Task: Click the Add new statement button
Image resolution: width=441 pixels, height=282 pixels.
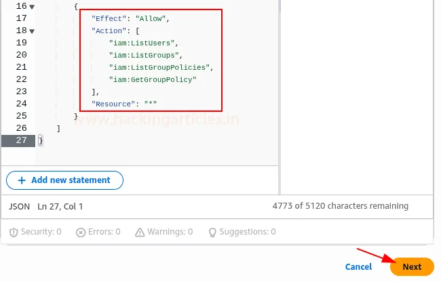Action: pos(64,180)
